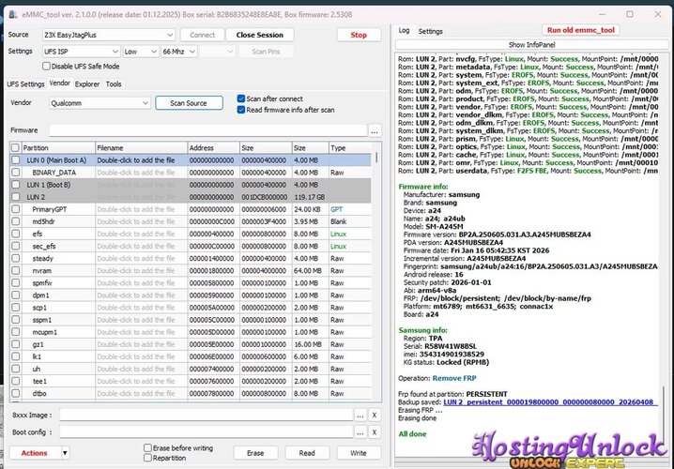Screen dimensions: 674x469
Task: Expand the Vendor Qualcomm dropdown
Action: (x=145, y=102)
